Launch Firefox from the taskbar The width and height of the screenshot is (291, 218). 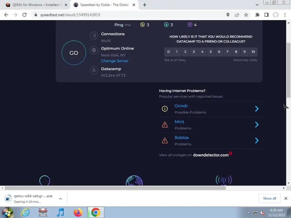(78, 213)
